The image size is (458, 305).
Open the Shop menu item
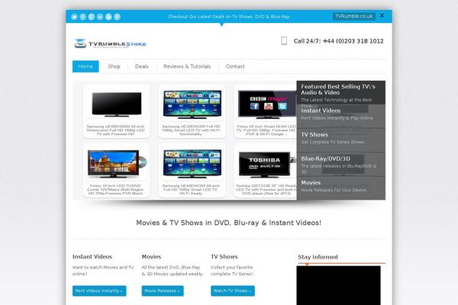point(114,66)
